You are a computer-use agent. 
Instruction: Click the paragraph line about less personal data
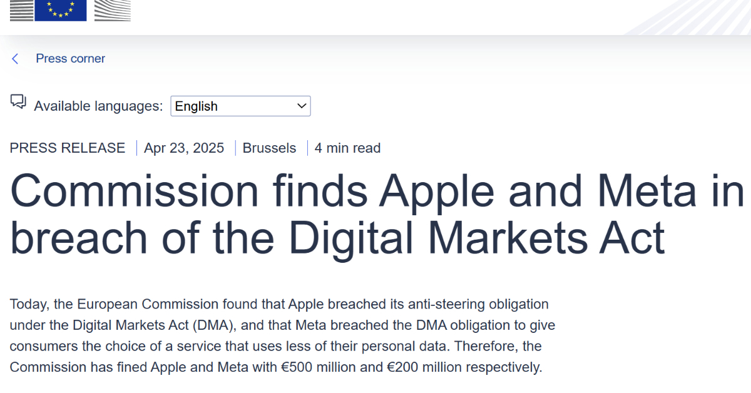pyautogui.click(x=275, y=346)
